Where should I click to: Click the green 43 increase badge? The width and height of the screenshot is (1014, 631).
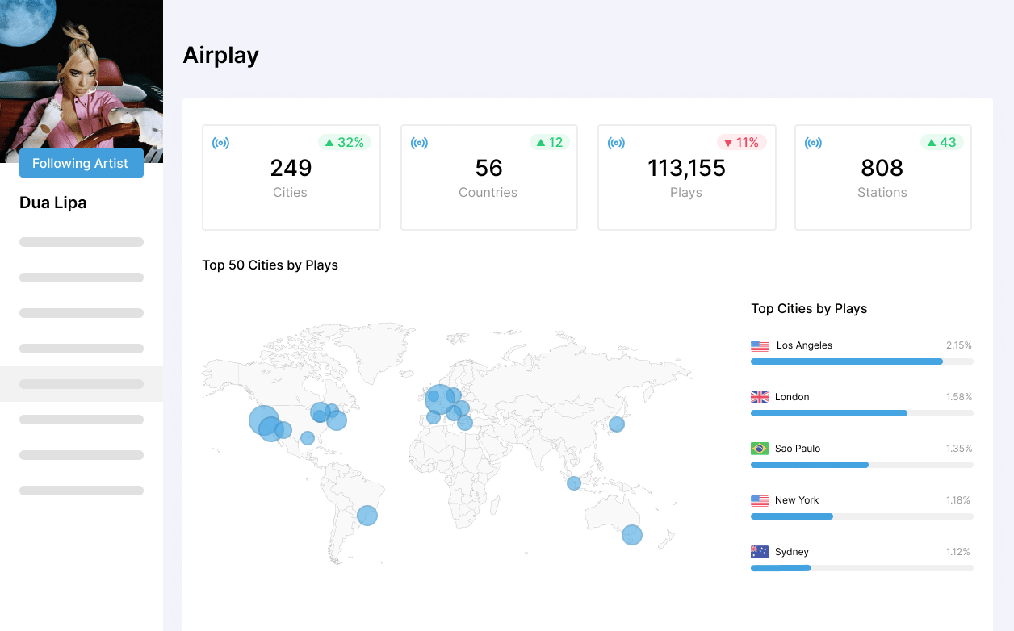click(942, 142)
